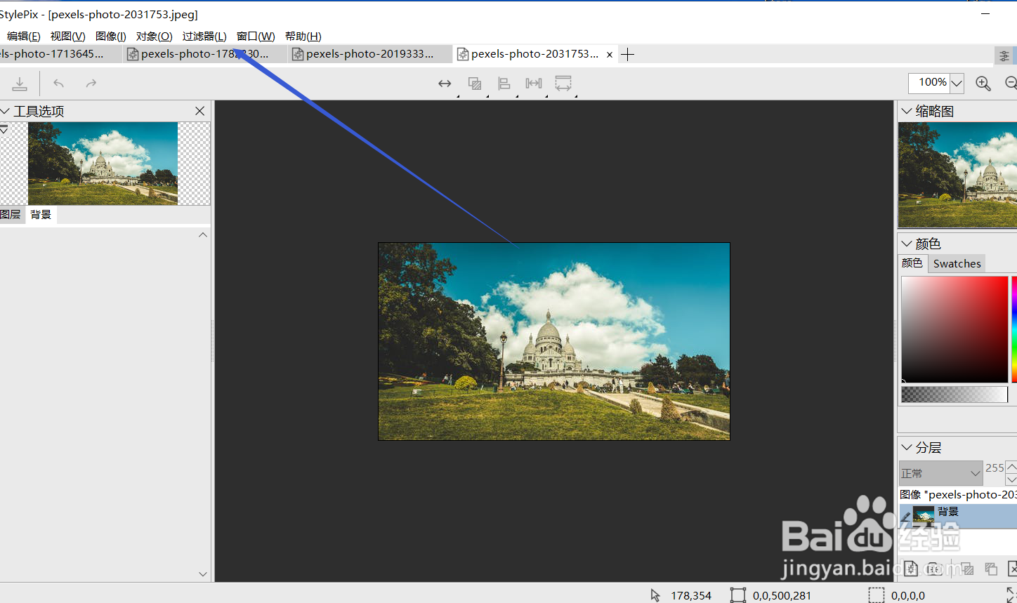Click the send-backward overlapping squares layer icon

tap(966, 569)
